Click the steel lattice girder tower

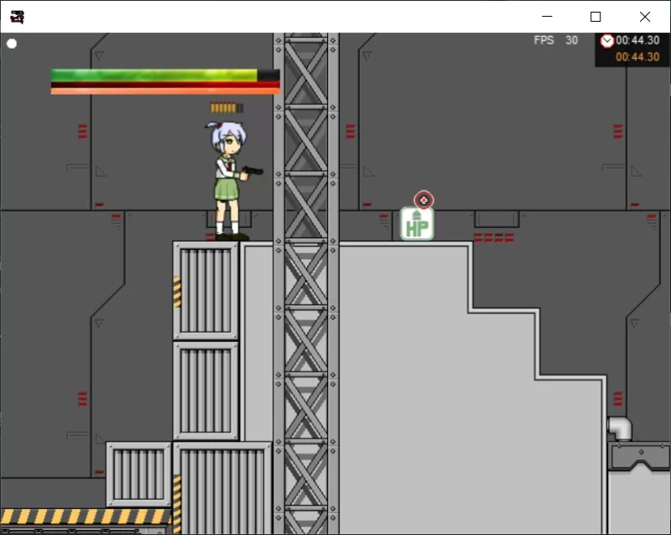pyautogui.click(x=306, y=283)
